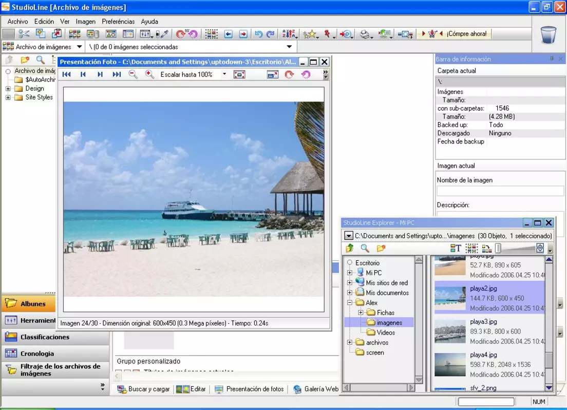Image resolution: width=567 pixels, height=410 pixels.
Task: Click the blue undo arrow
Action: click(258, 34)
